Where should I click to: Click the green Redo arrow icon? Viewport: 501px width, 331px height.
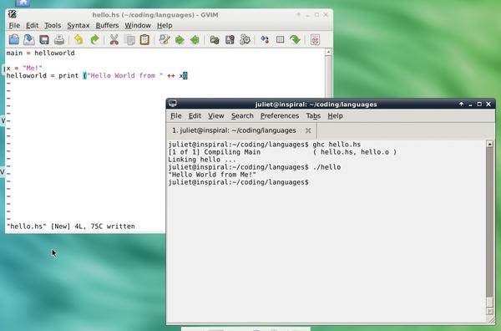coord(94,39)
